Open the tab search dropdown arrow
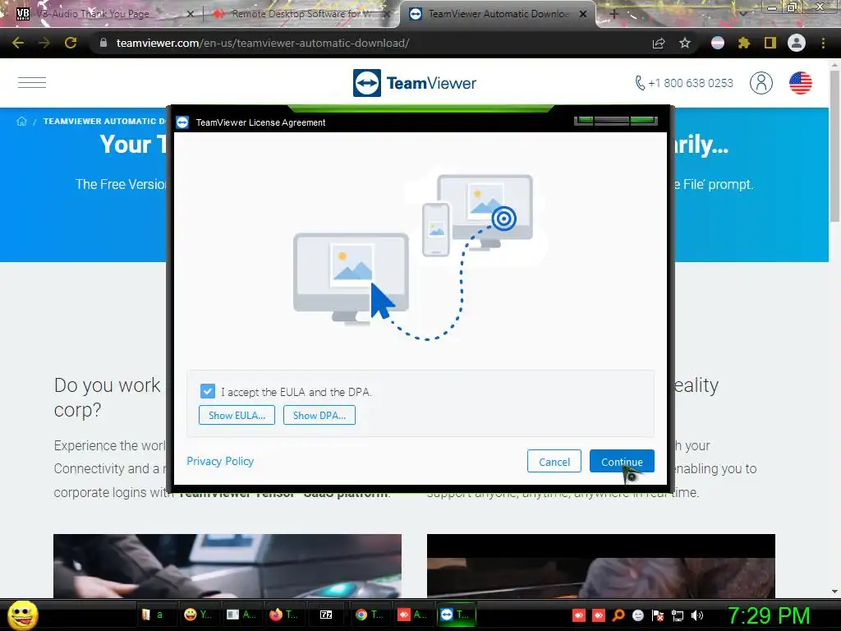This screenshot has width=841, height=631. [742, 14]
